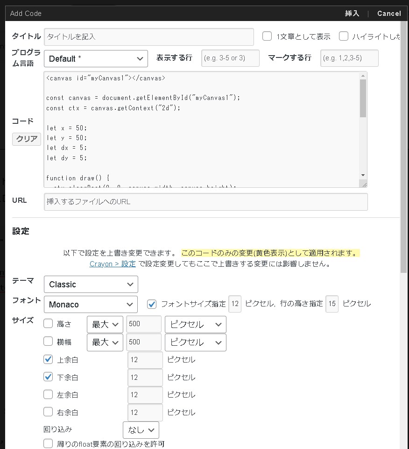Image resolution: width=409 pixels, height=449 pixels.
Task: Open the プログラム言語 Default dropdown
Action: click(96, 59)
